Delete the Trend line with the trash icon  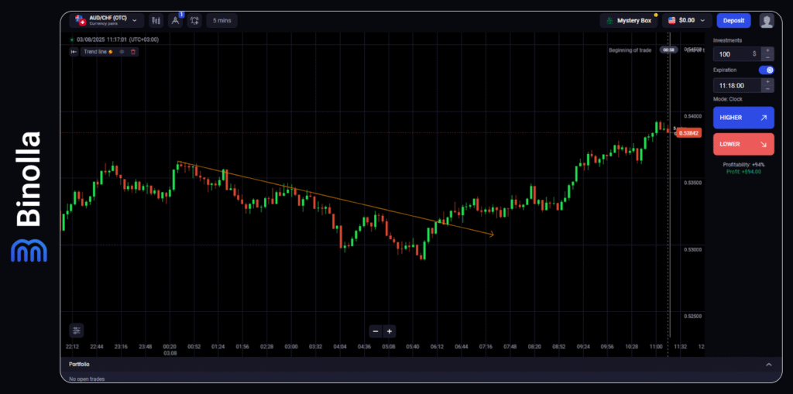point(133,52)
